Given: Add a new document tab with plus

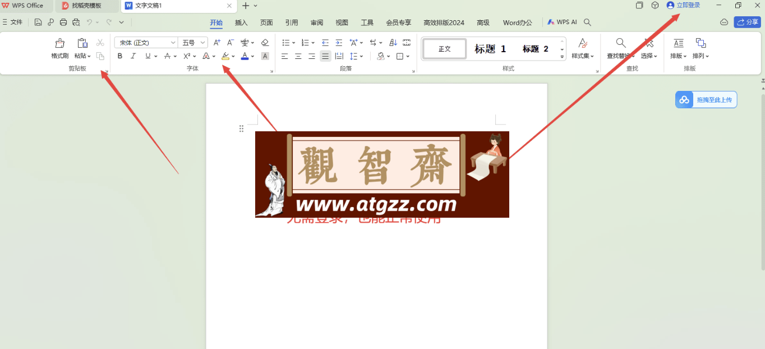Looking at the screenshot, I should point(245,6).
